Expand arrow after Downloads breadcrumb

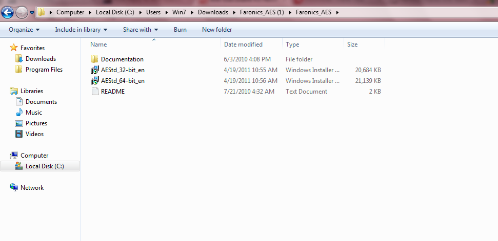234,13
